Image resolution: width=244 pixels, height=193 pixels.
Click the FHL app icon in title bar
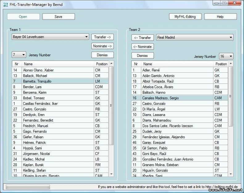[x=5, y=5]
